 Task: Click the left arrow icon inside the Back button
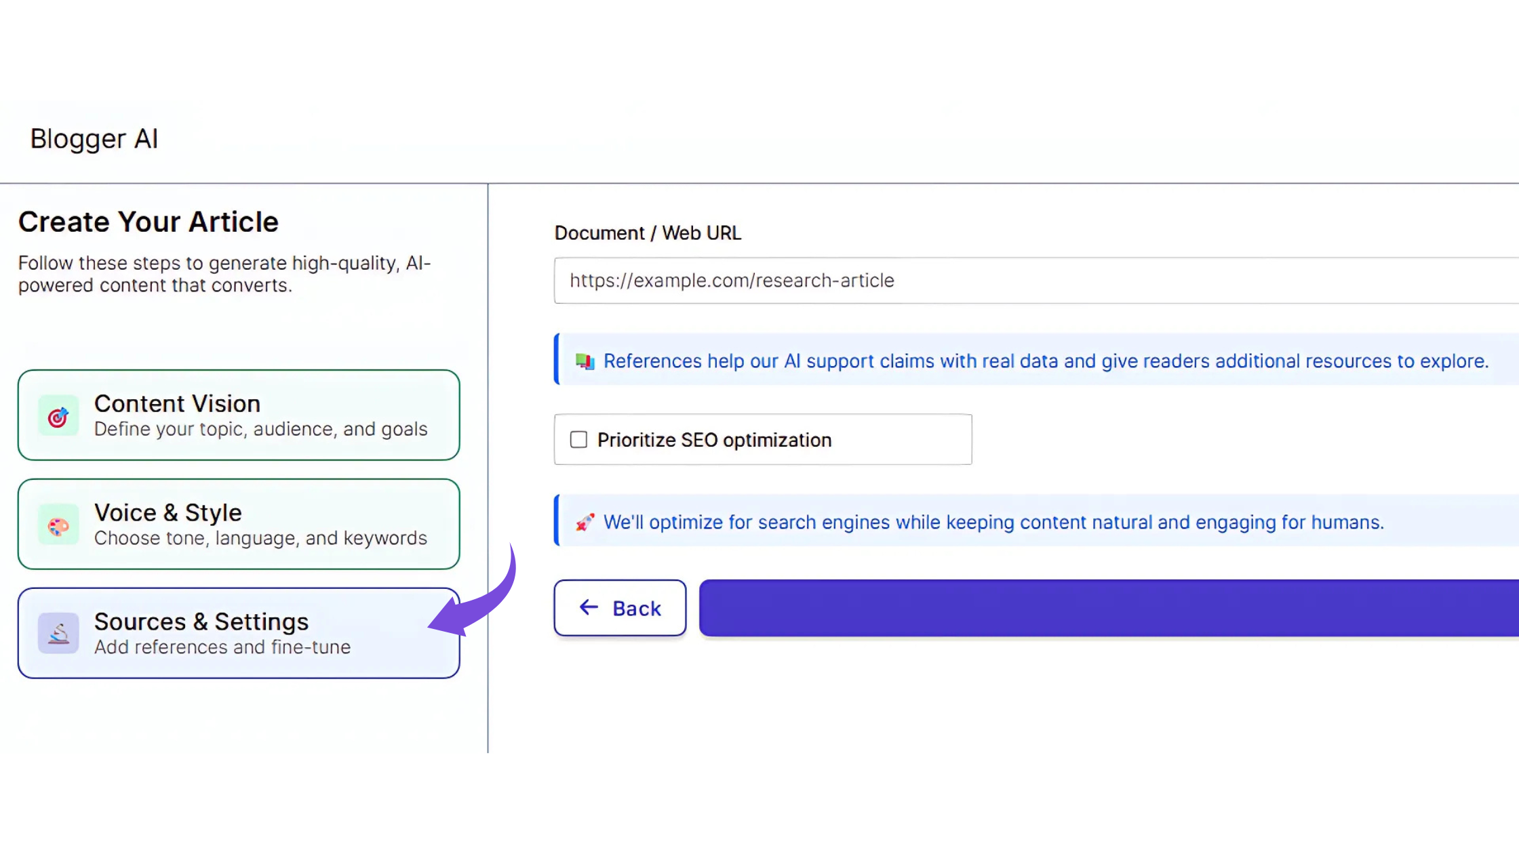click(x=589, y=607)
